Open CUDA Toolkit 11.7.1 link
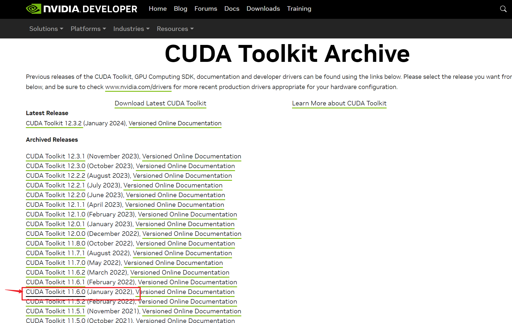The image size is (512, 323). pyautogui.click(x=55, y=253)
